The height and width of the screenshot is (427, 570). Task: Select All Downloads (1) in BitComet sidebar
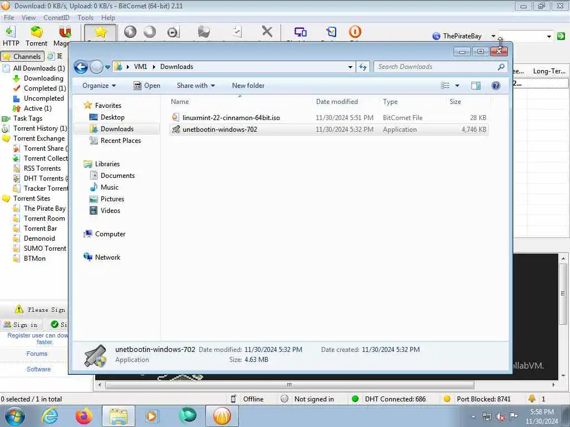click(38, 68)
